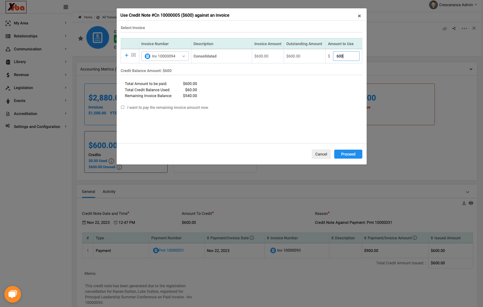Expand the Revenue menu arrow
This screenshot has width=483, height=307.
pyautogui.click(x=66, y=75)
